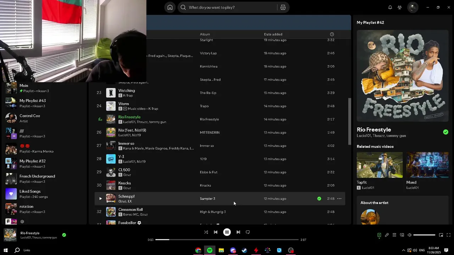
Task: Sort tracks by Date added column
Action: click(273, 34)
